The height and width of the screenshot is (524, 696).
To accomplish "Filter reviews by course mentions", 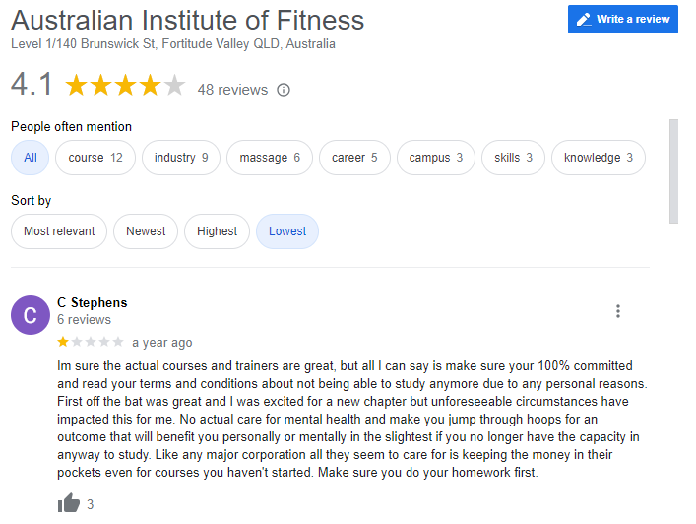I will [x=95, y=158].
